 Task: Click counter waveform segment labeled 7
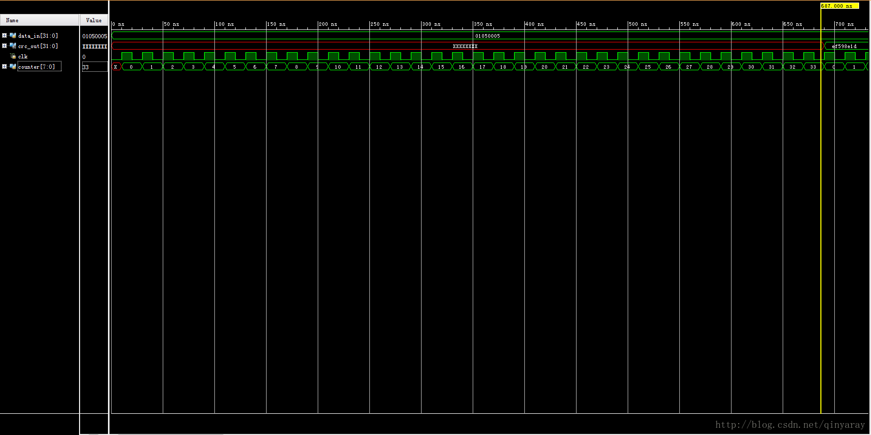[x=276, y=67]
